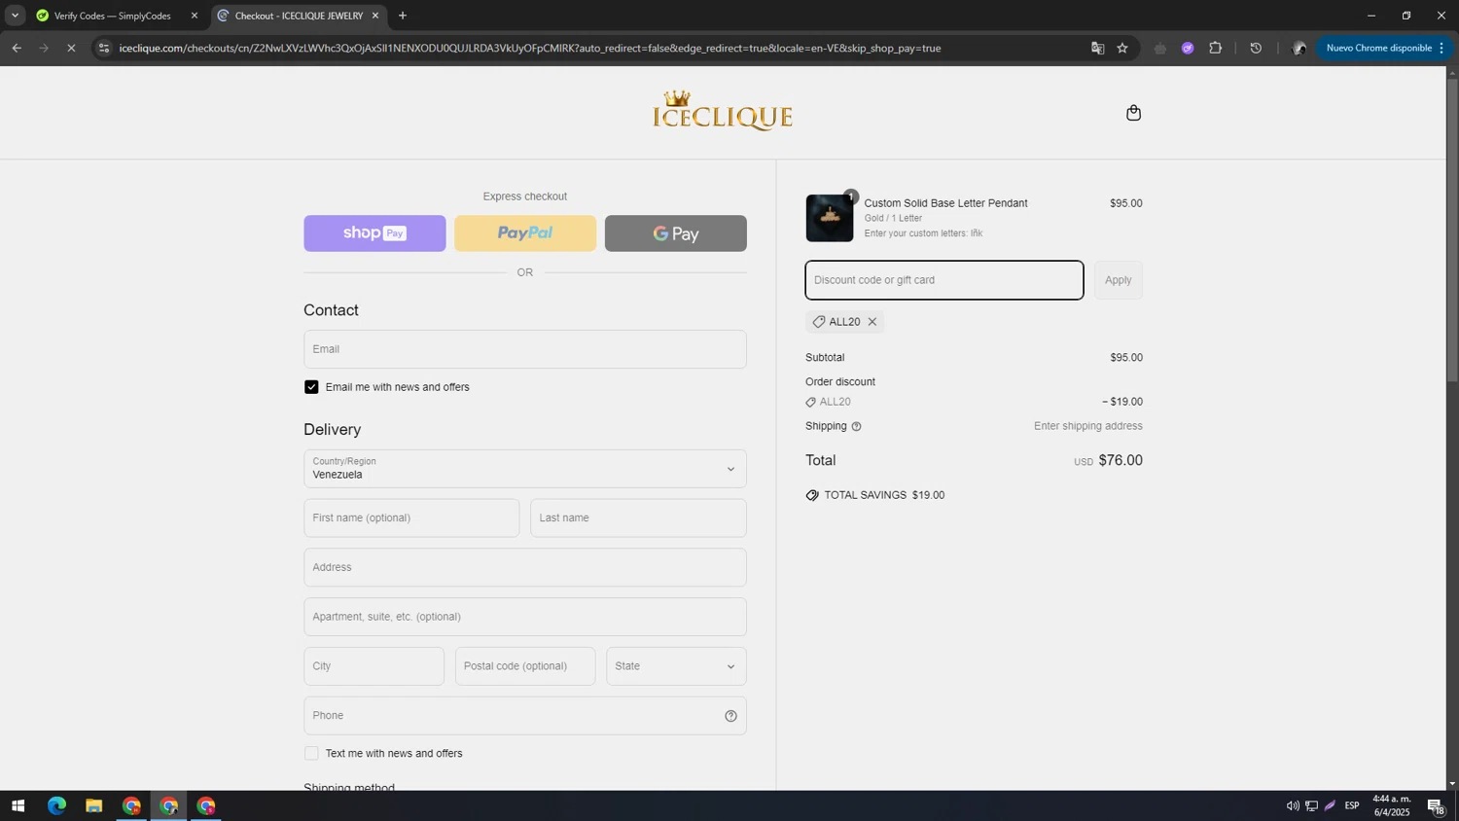The width and height of the screenshot is (1459, 821).
Task: Select the Checkout ICECLIQUE JEWELRY tab
Action: coord(297,16)
